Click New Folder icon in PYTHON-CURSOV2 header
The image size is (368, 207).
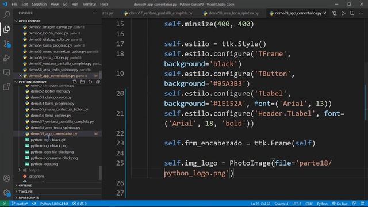[x=82, y=82]
